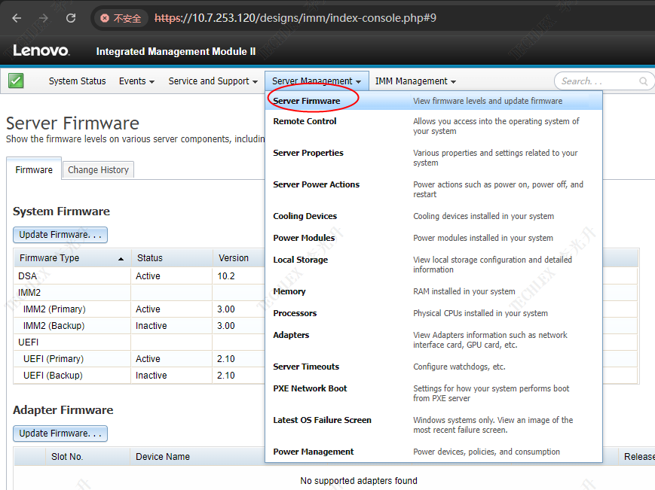This screenshot has width=655, height=490.
Task: Open System Status page
Action: pyautogui.click(x=77, y=81)
